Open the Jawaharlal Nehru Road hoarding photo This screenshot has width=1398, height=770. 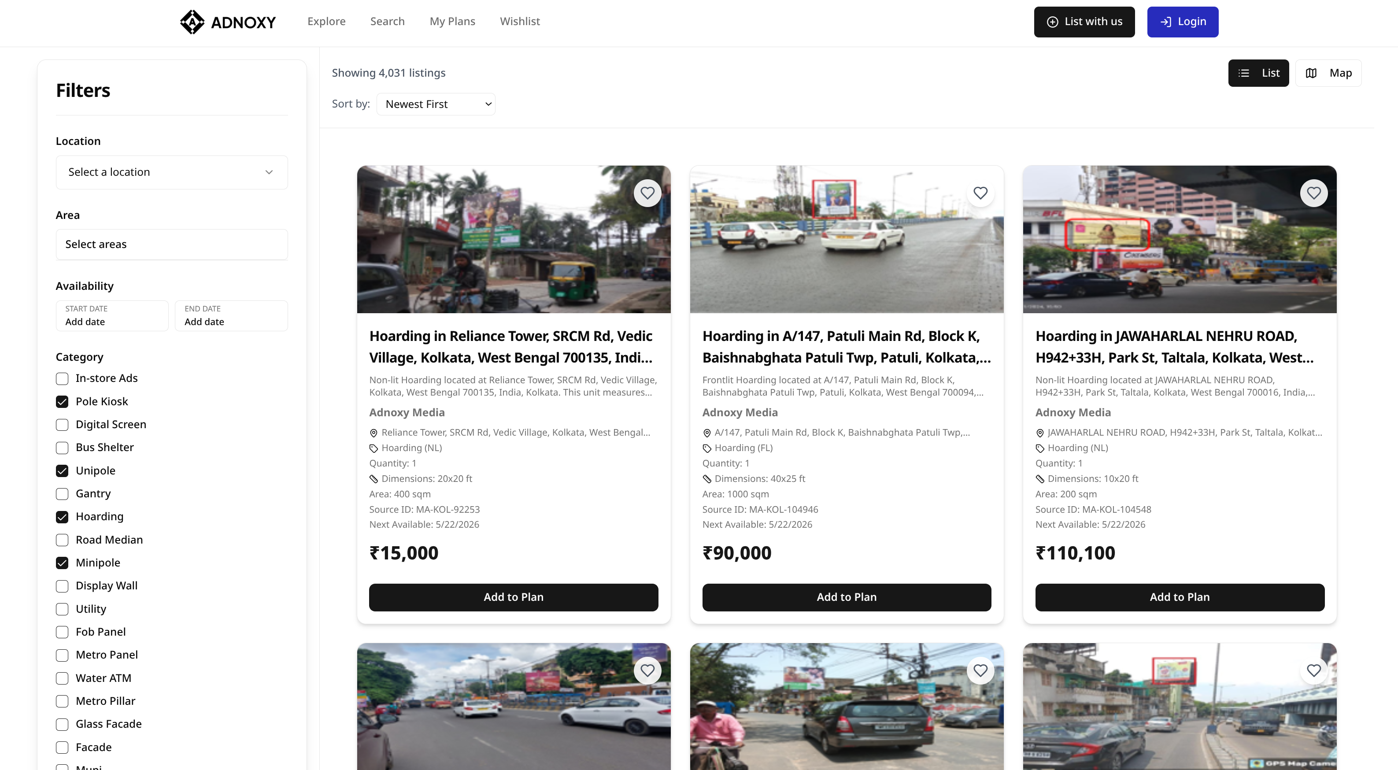[x=1180, y=239]
